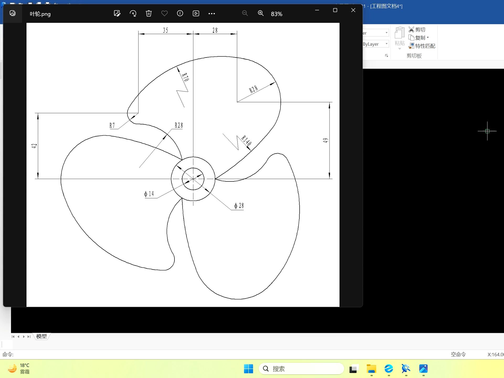Rotate the image with the rotate icon
The height and width of the screenshot is (378, 504).
coord(133,13)
